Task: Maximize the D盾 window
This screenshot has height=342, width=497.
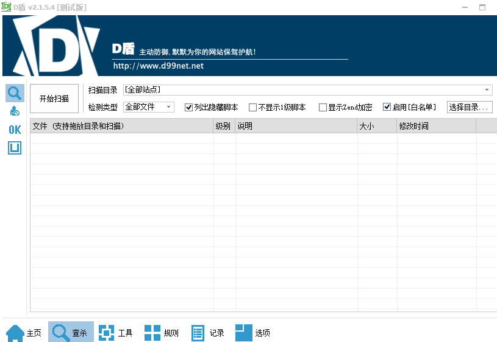Action: [x=482, y=7]
